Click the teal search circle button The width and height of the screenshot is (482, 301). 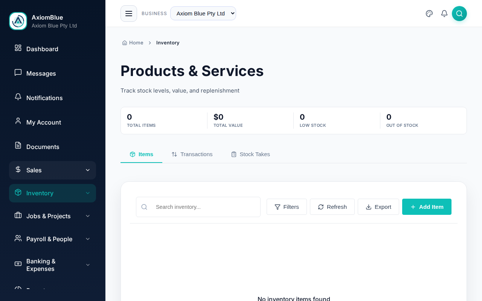[459, 14]
